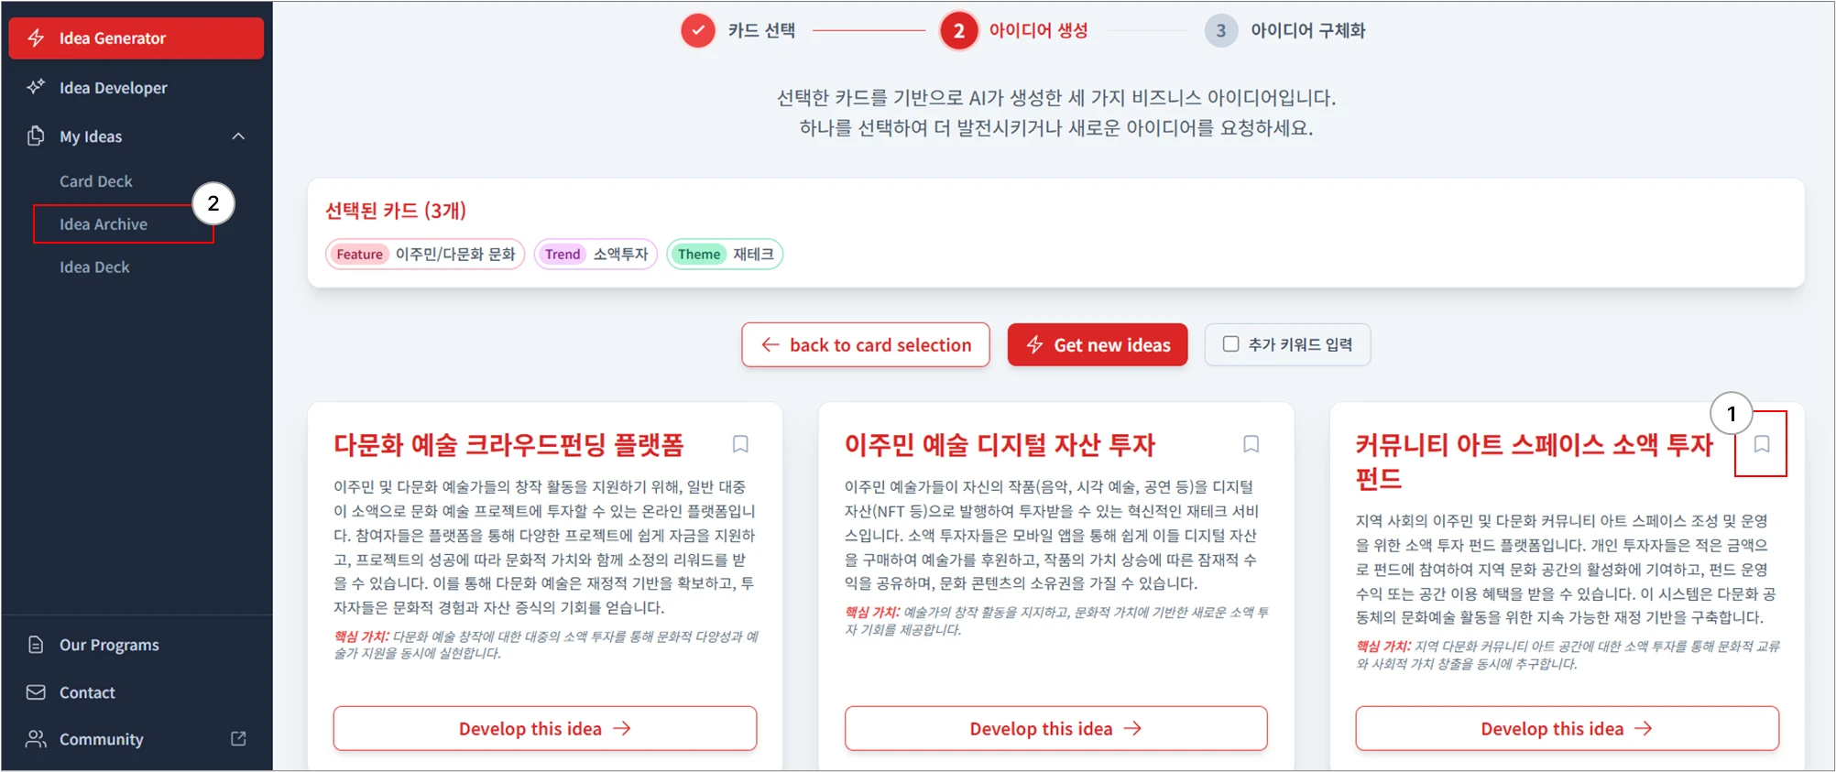Click the envelope icon beside Contact
Screen dimensions: 1836x772
pyautogui.click(x=36, y=692)
